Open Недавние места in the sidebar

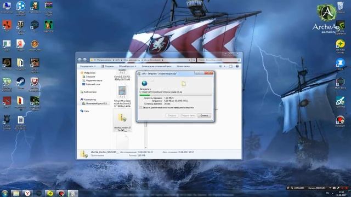pos(92,80)
